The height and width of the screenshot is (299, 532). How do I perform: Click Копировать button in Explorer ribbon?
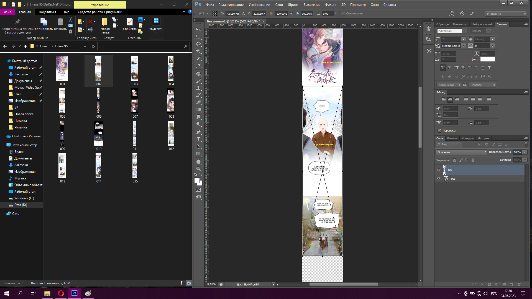[x=44, y=24]
